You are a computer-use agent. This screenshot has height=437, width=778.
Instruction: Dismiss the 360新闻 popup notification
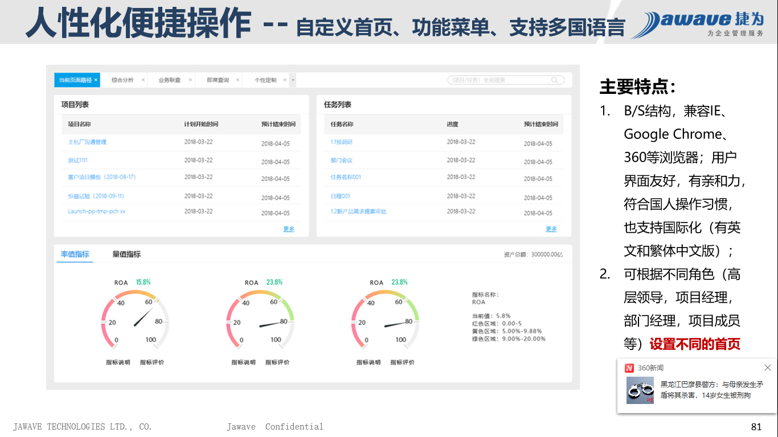pyautogui.click(x=767, y=368)
